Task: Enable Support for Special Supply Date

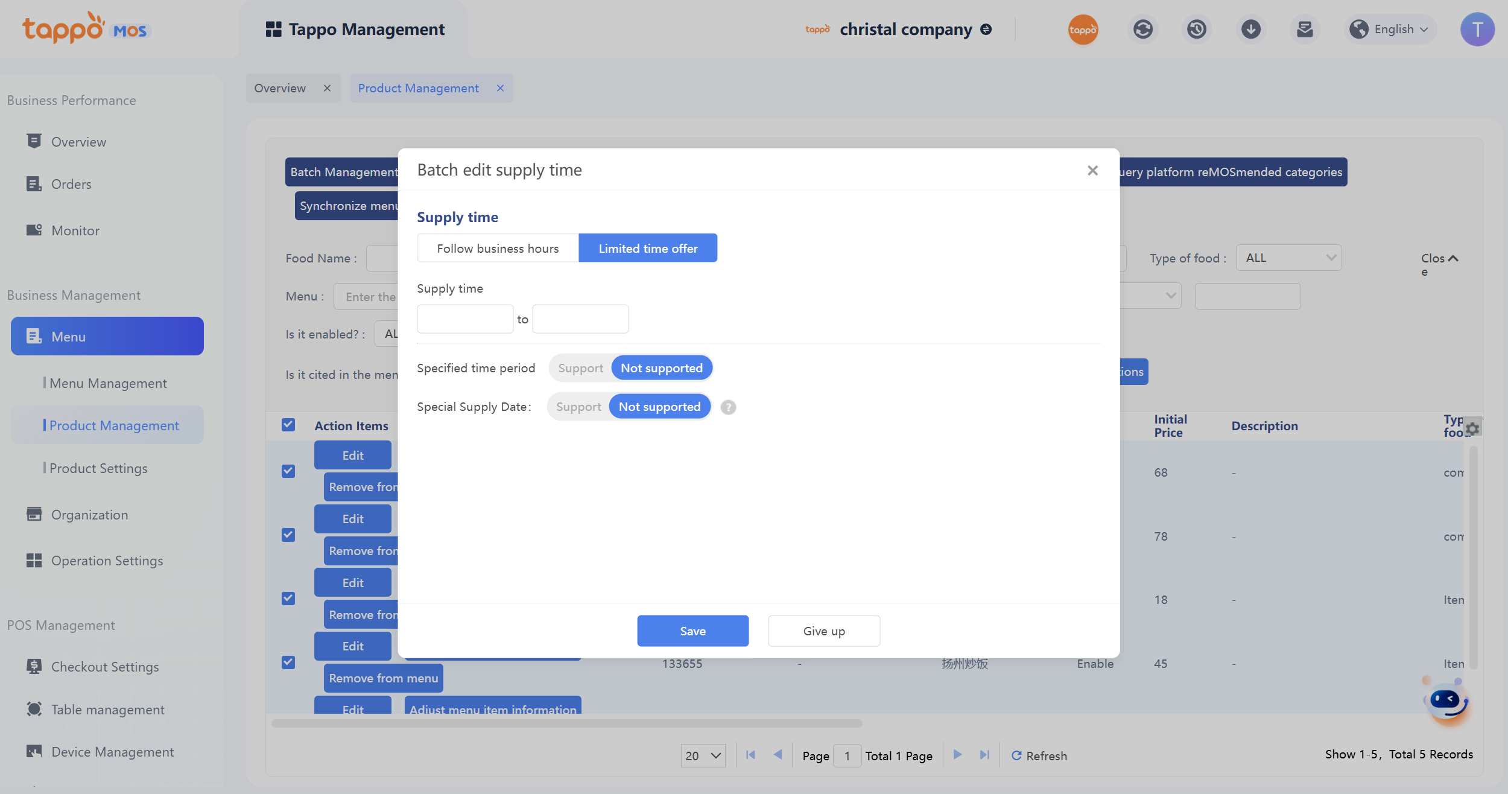Action: point(578,407)
